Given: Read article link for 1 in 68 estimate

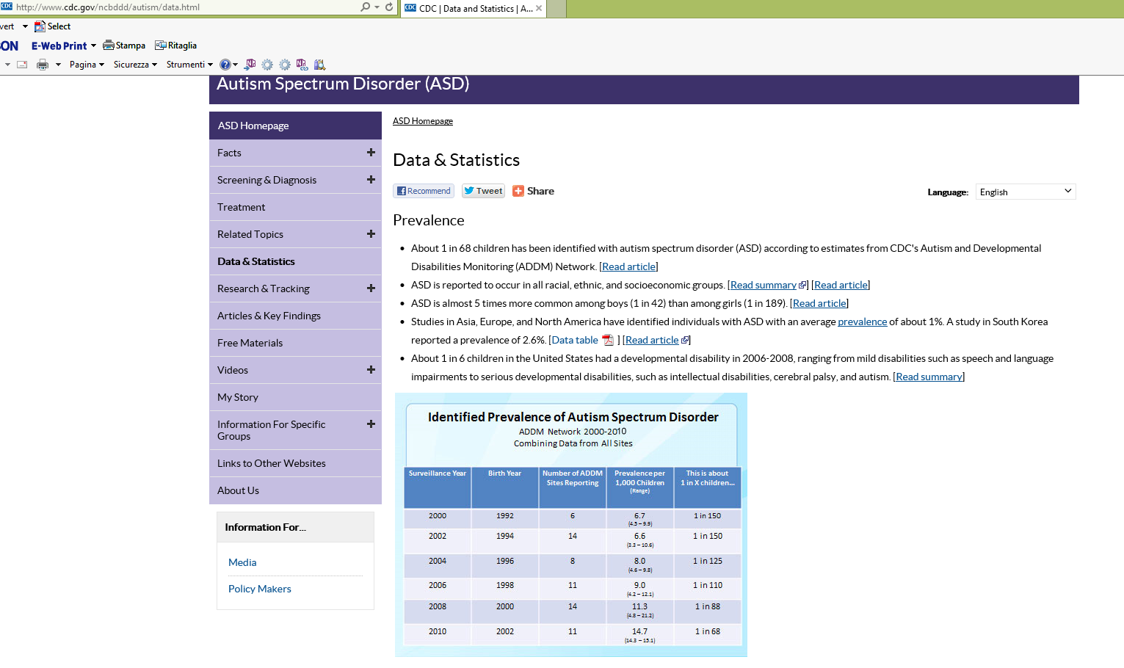Looking at the screenshot, I should [630, 266].
